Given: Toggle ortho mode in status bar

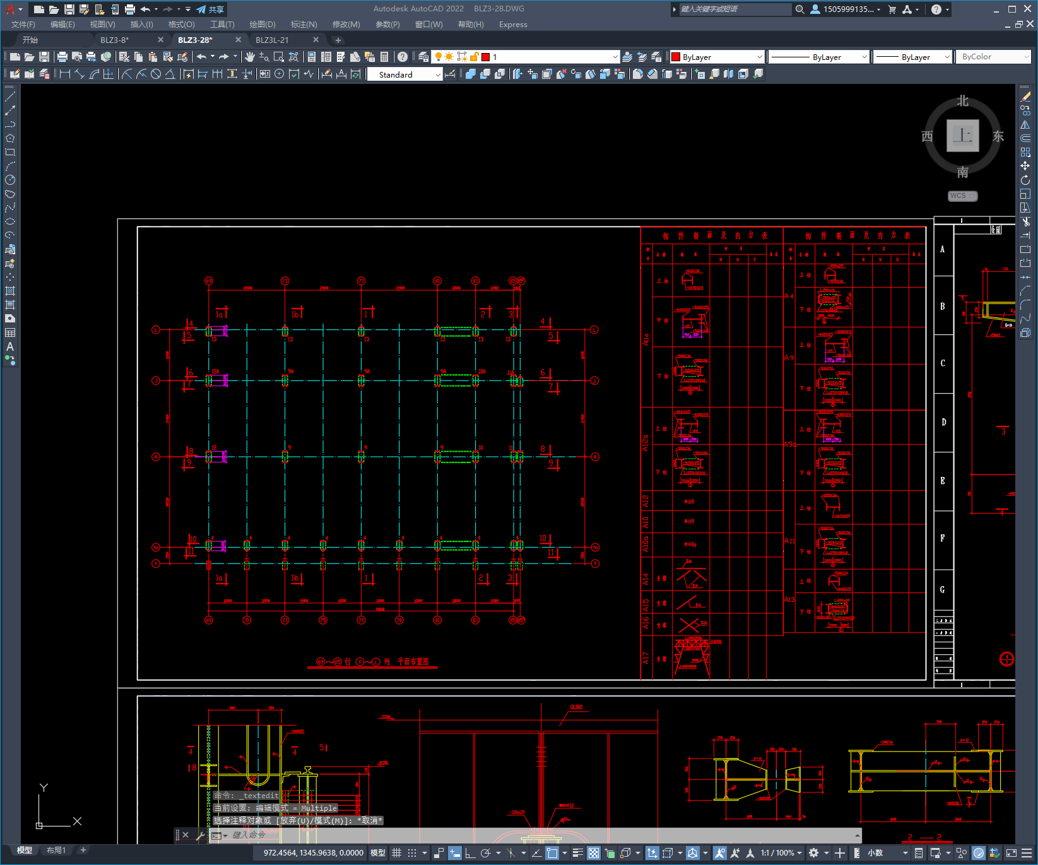Looking at the screenshot, I should [470, 853].
